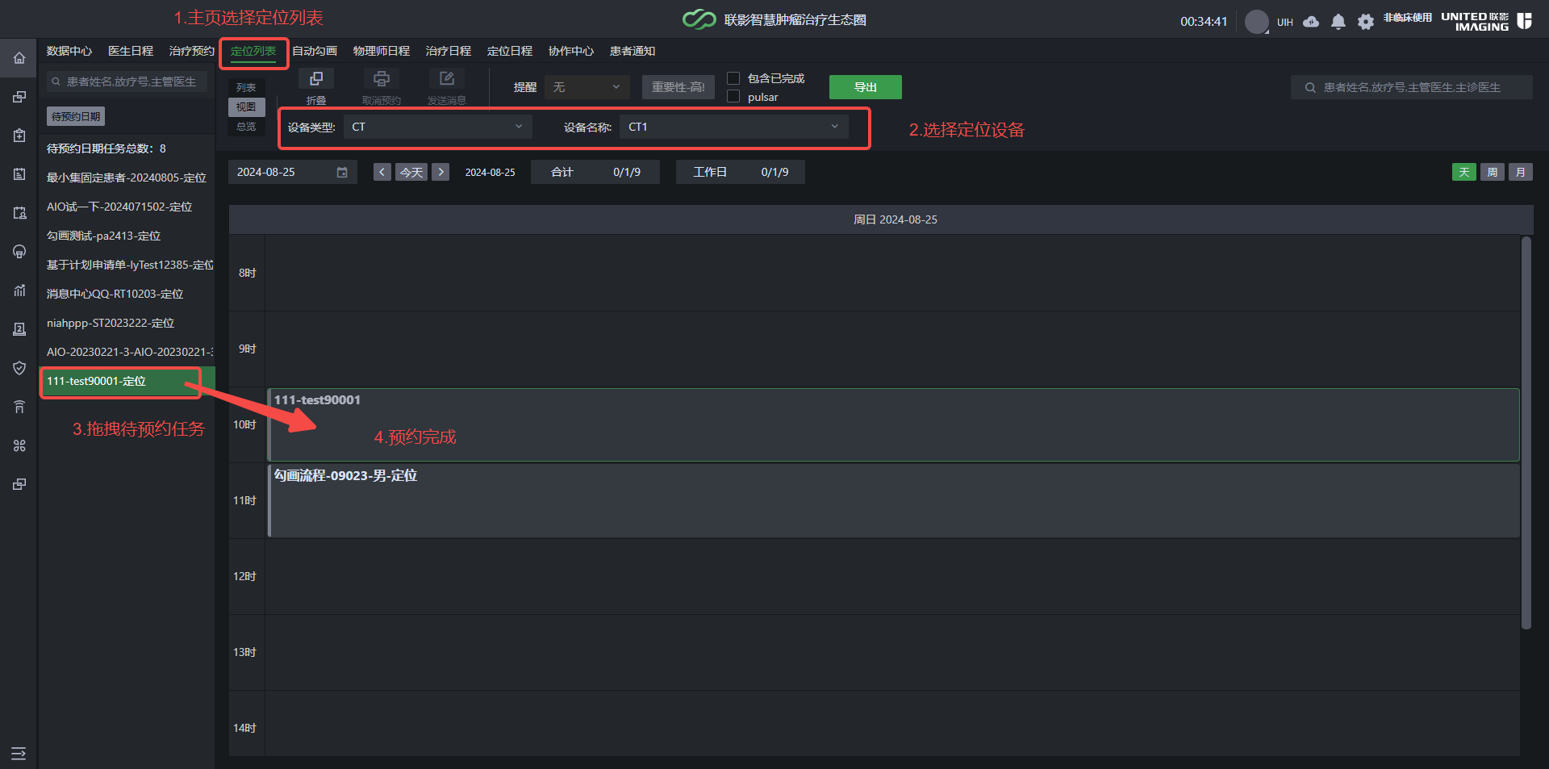Click the 折叠 collapse icon
The height and width of the screenshot is (769, 1549).
click(316, 79)
